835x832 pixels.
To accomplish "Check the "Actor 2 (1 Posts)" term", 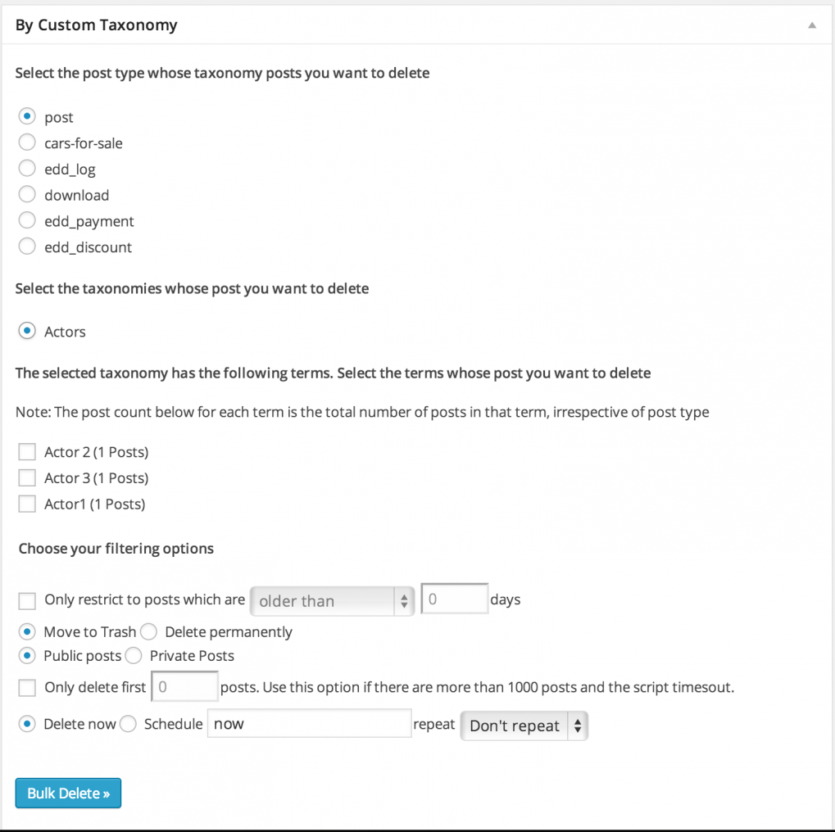I will (x=27, y=451).
